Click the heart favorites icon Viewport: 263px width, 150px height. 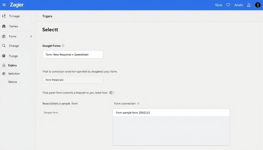(x=228, y=5)
